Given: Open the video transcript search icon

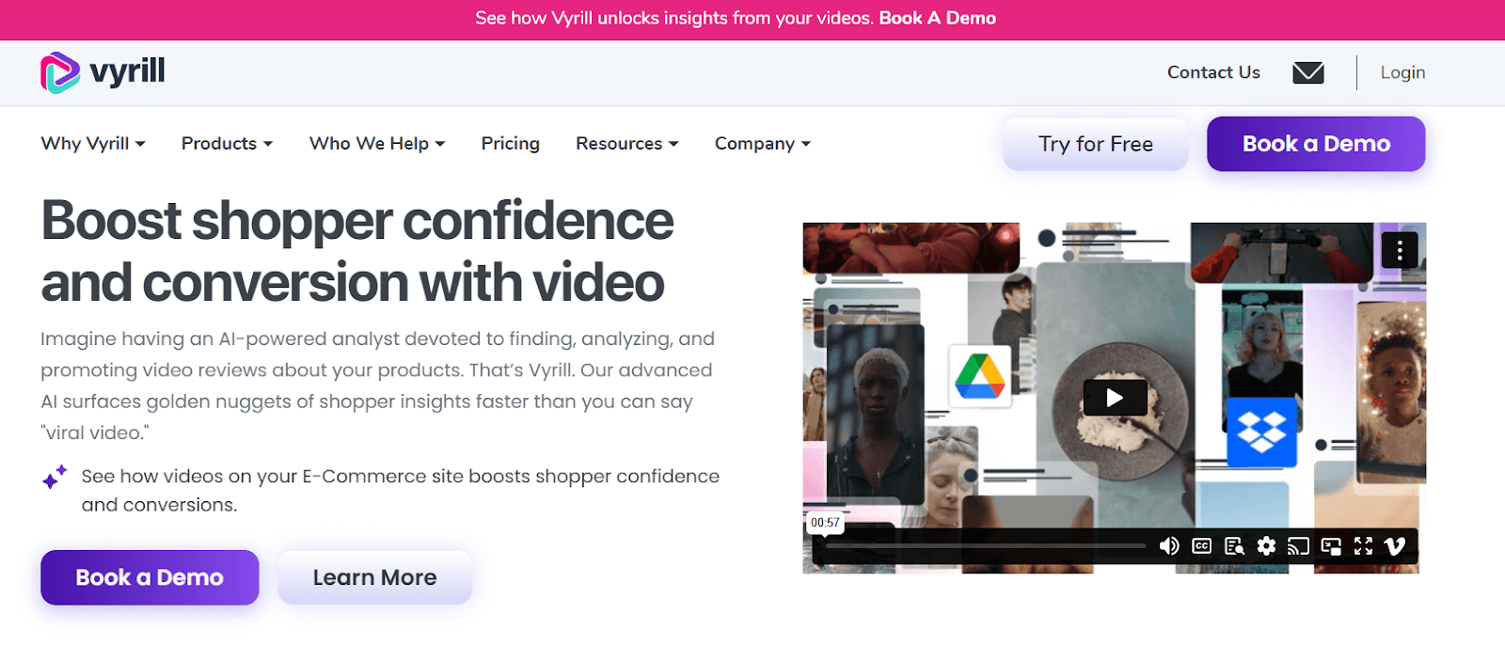Looking at the screenshot, I should 1234,546.
